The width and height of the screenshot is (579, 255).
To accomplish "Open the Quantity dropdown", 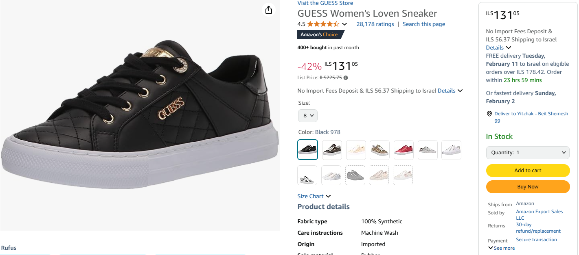I will coord(528,153).
